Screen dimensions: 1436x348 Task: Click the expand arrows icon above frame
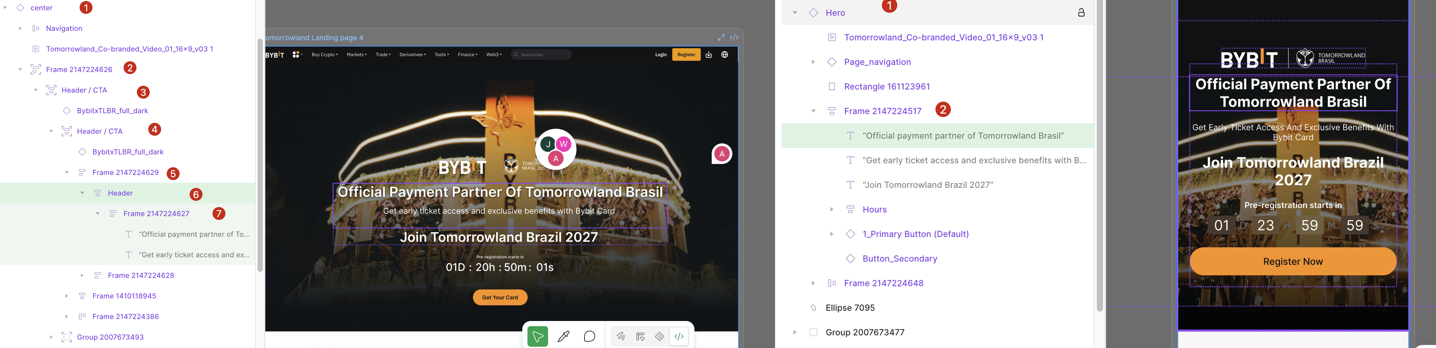point(721,37)
